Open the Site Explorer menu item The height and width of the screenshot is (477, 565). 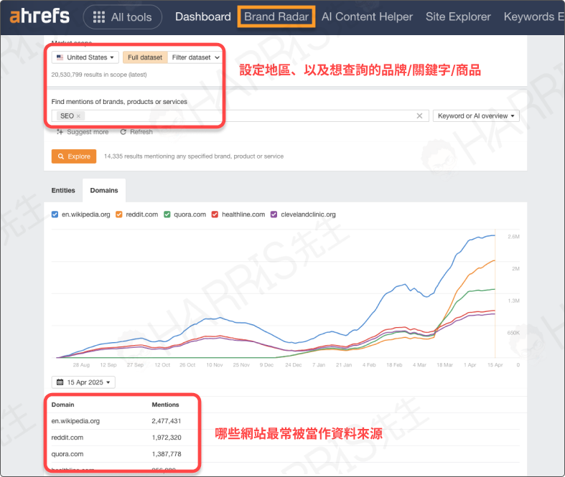pos(458,16)
